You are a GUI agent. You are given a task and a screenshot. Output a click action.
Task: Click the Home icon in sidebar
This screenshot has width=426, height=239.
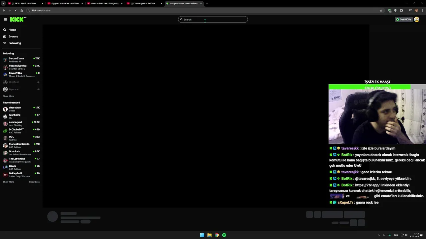click(5, 30)
